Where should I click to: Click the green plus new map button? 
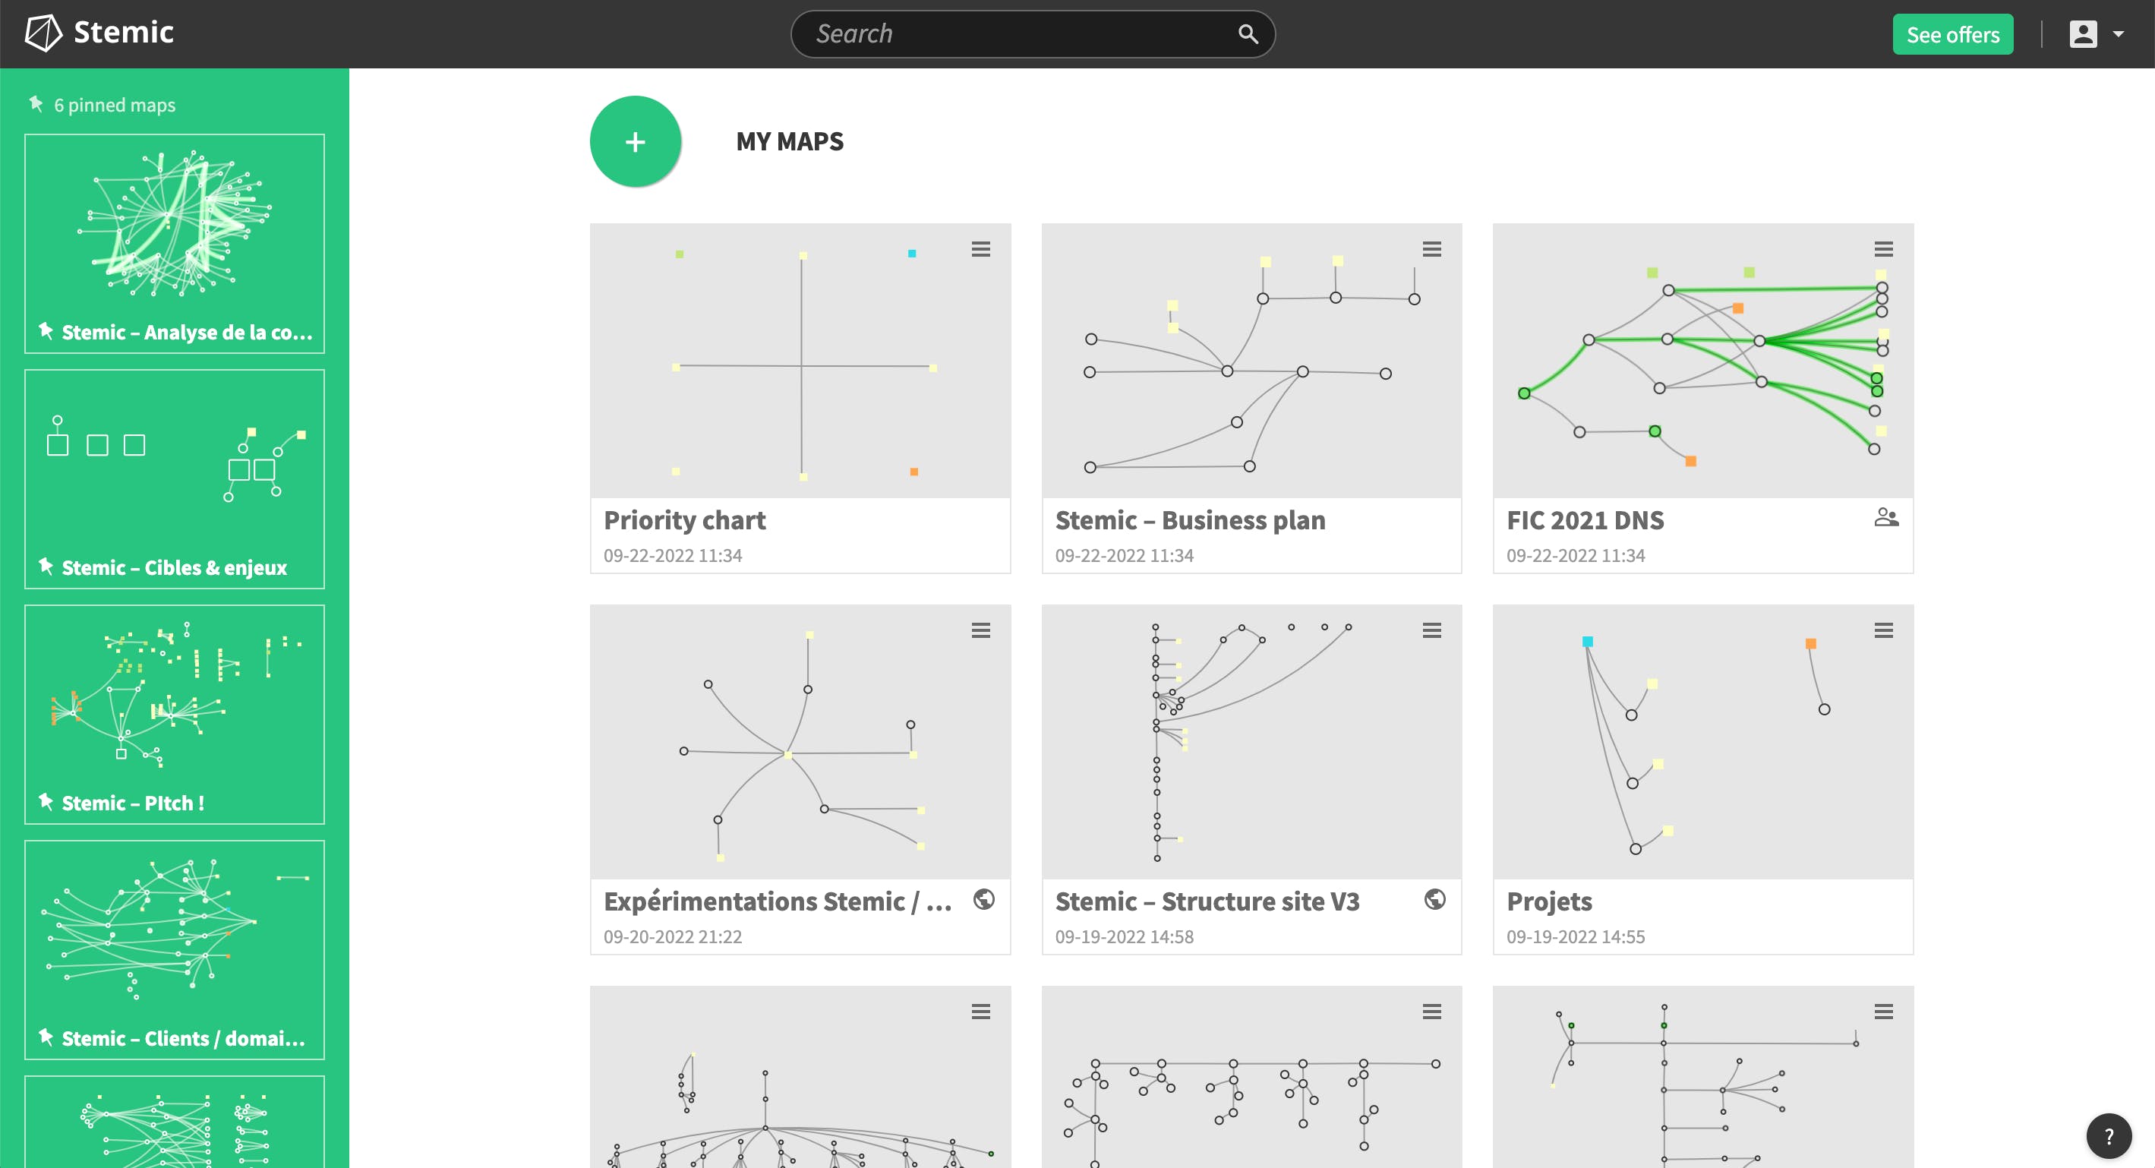pyautogui.click(x=635, y=141)
